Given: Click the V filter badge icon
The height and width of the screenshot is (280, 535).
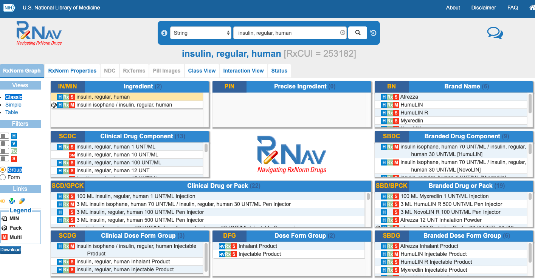Looking at the screenshot, I should coord(14,143).
